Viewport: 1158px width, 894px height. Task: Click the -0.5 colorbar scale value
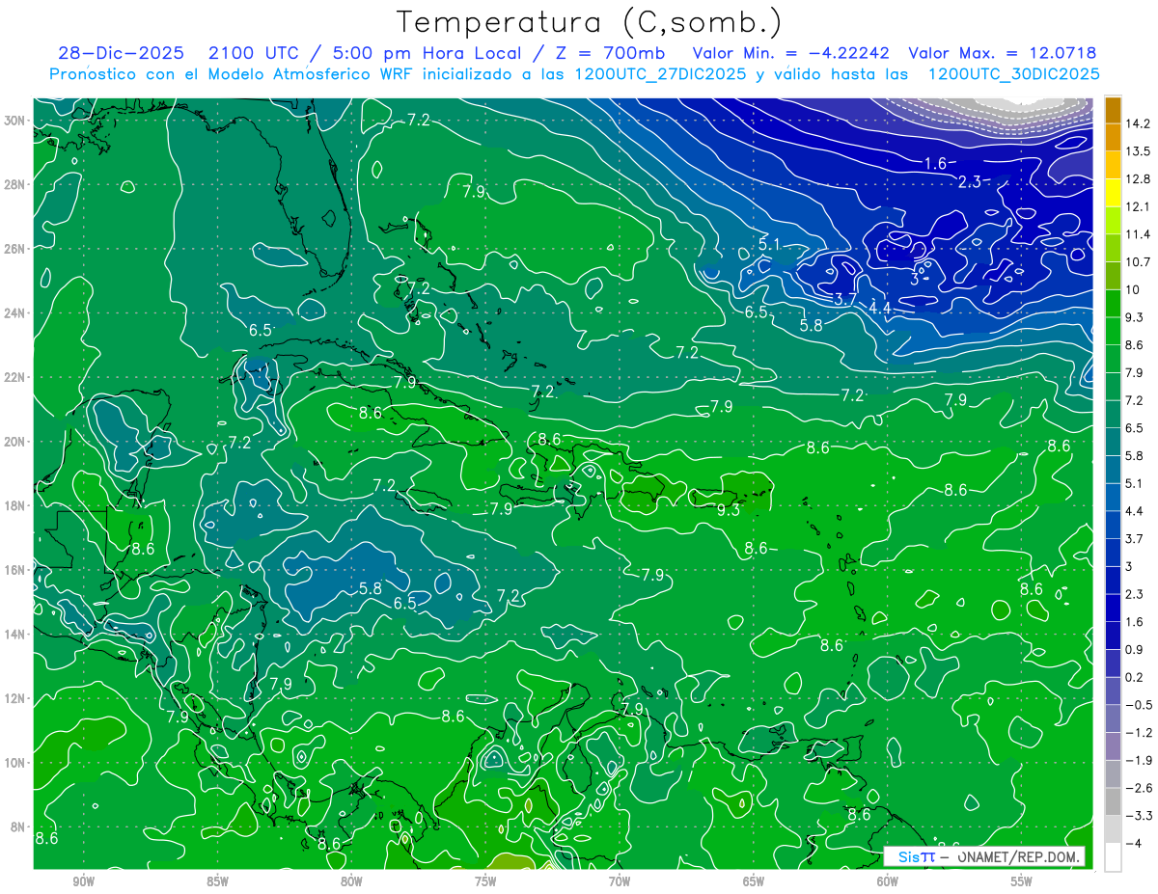pos(1138,705)
